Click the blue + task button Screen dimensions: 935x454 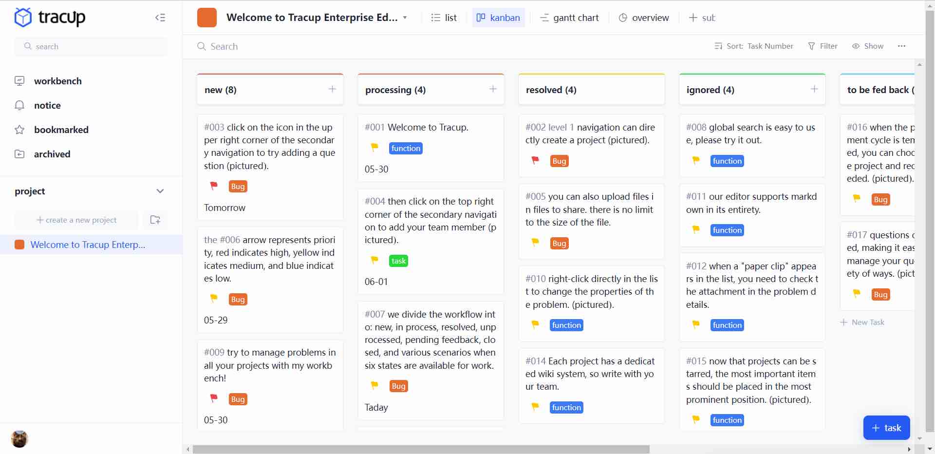click(886, 428)
